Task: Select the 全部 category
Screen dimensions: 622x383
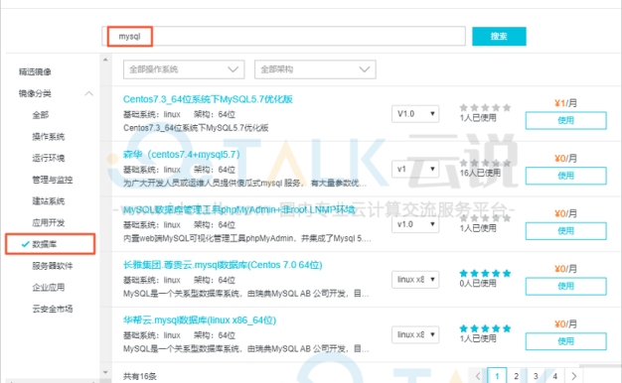Action: coord(41,115)
